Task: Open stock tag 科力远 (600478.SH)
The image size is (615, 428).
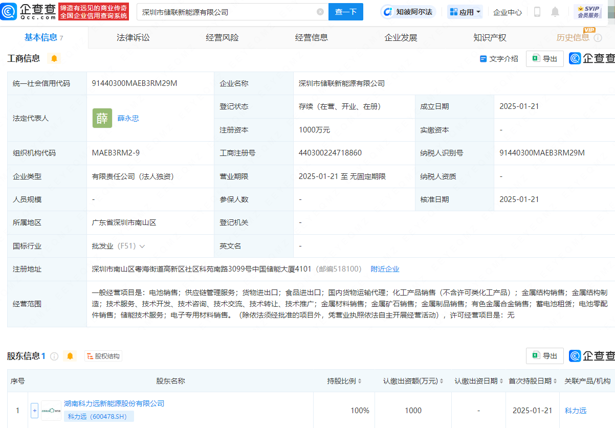Action: pos(99,416)
